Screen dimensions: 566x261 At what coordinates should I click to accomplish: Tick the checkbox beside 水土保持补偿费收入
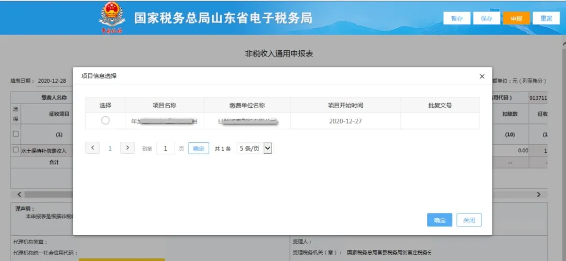tap(15, 150)
